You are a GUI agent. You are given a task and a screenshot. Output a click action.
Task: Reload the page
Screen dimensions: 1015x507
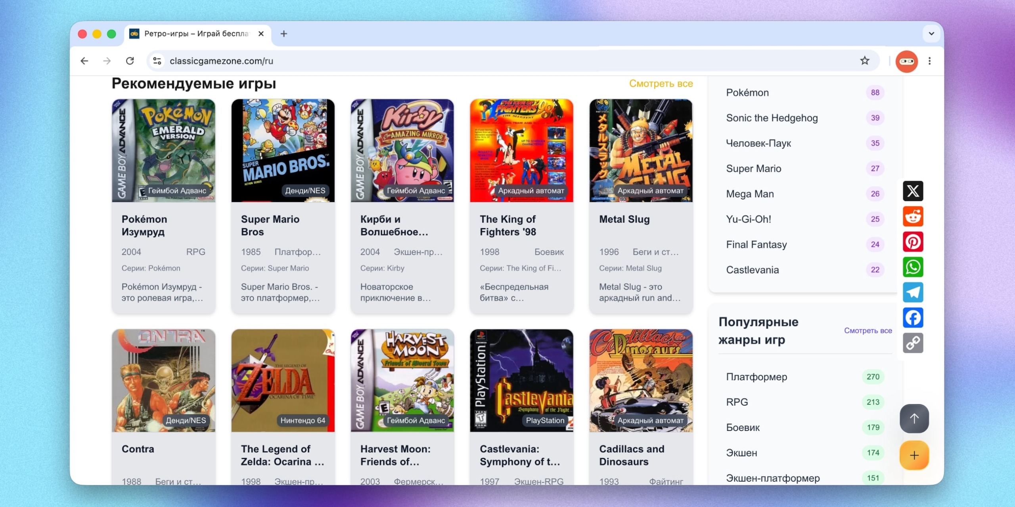pos(130,61)
